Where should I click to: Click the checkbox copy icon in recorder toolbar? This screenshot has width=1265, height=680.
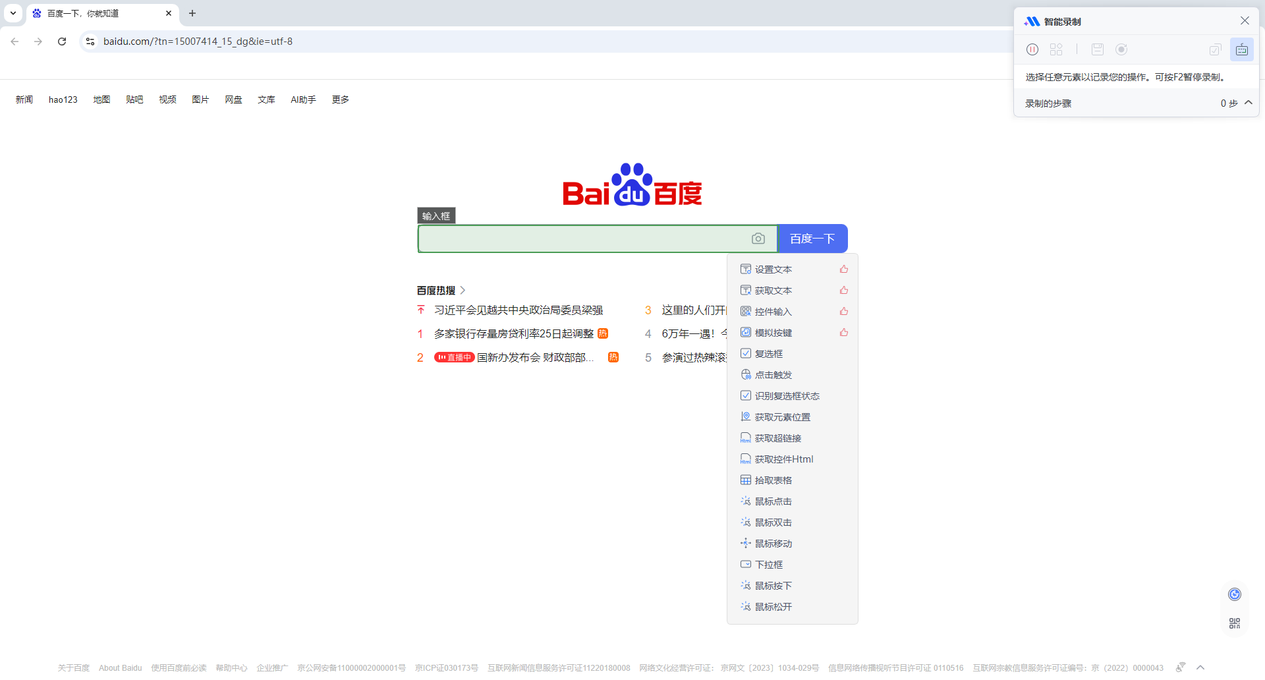[x=1215, y=49]
